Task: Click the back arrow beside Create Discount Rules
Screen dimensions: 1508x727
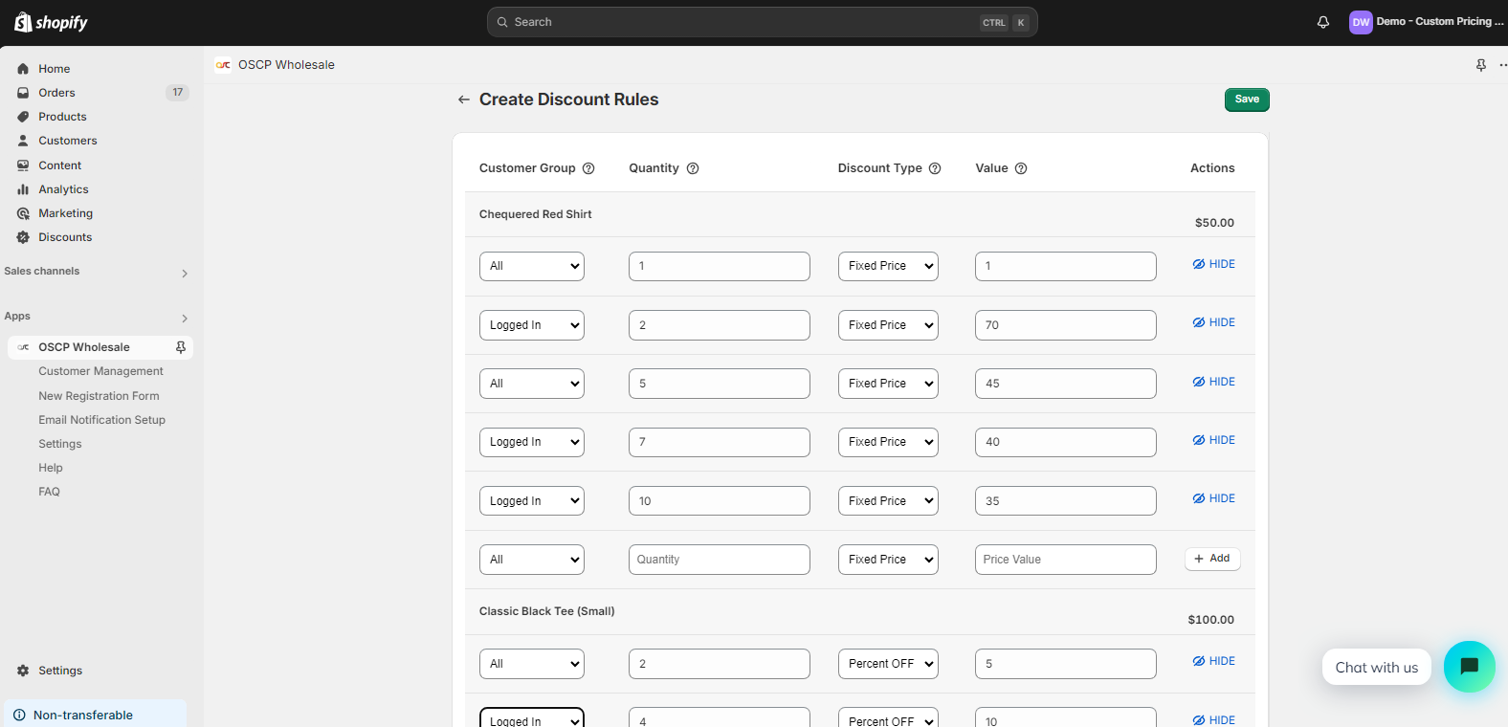Action: [x=463, y=99]
